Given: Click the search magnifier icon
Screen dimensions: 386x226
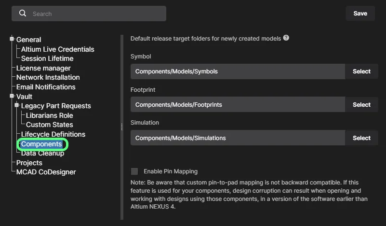Looking at the screenshot, I should click(23, 14).
